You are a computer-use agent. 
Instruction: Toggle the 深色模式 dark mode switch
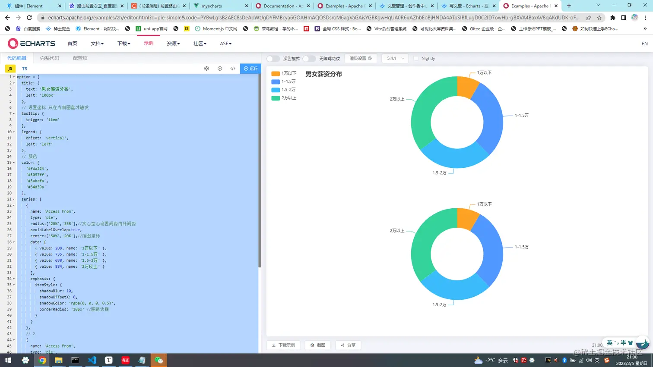273,59
